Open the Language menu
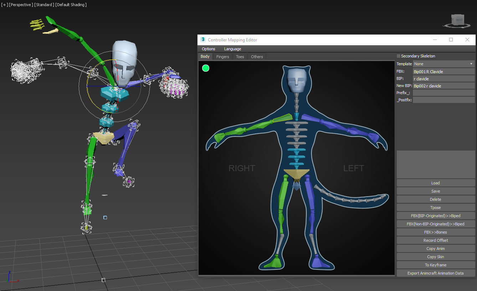Image resolution: width=477 pixels, height=291 pixels. [232, 49]
